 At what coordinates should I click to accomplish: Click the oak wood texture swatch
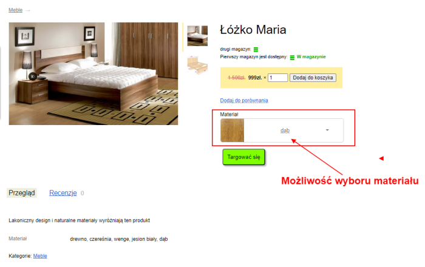232,130
